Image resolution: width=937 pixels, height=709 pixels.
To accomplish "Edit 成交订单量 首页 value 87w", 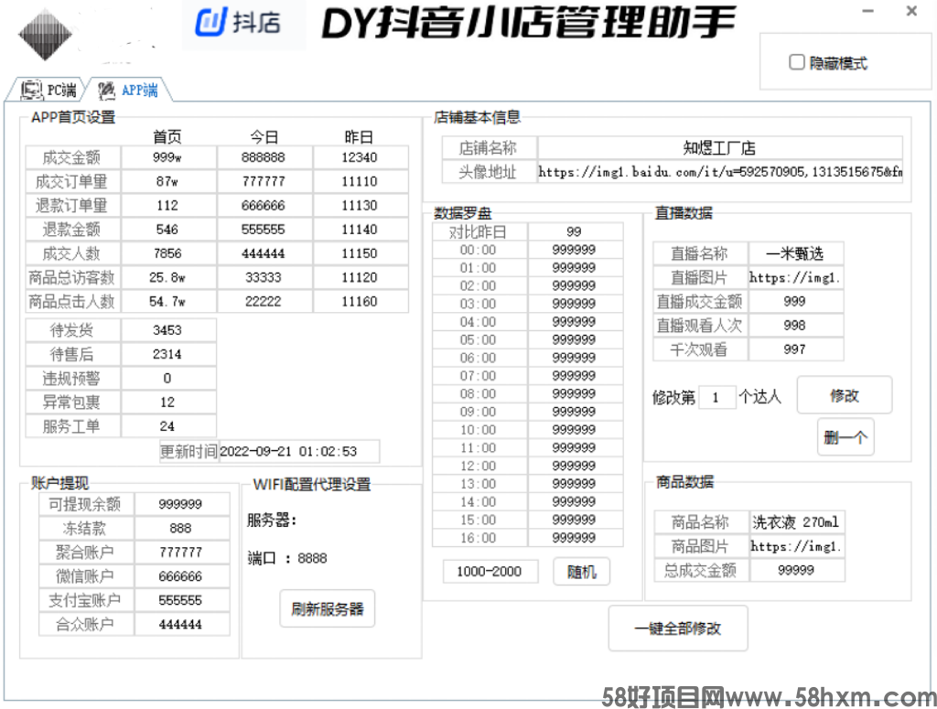I will tap(168, 181).
